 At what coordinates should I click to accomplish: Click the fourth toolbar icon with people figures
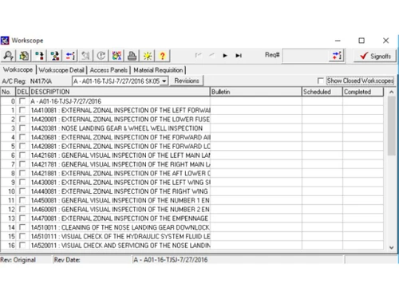[x=55, y=56]
